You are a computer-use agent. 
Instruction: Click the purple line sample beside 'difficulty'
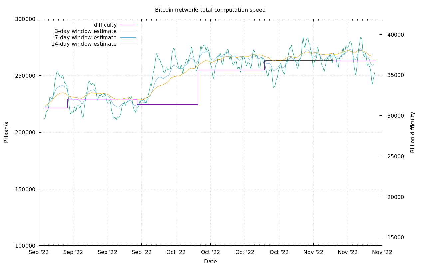click(x=128, y=25)
